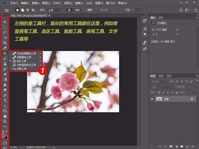199x149 pixels.
Task: Select the Crop tool
Action: [x=5, y=43]
